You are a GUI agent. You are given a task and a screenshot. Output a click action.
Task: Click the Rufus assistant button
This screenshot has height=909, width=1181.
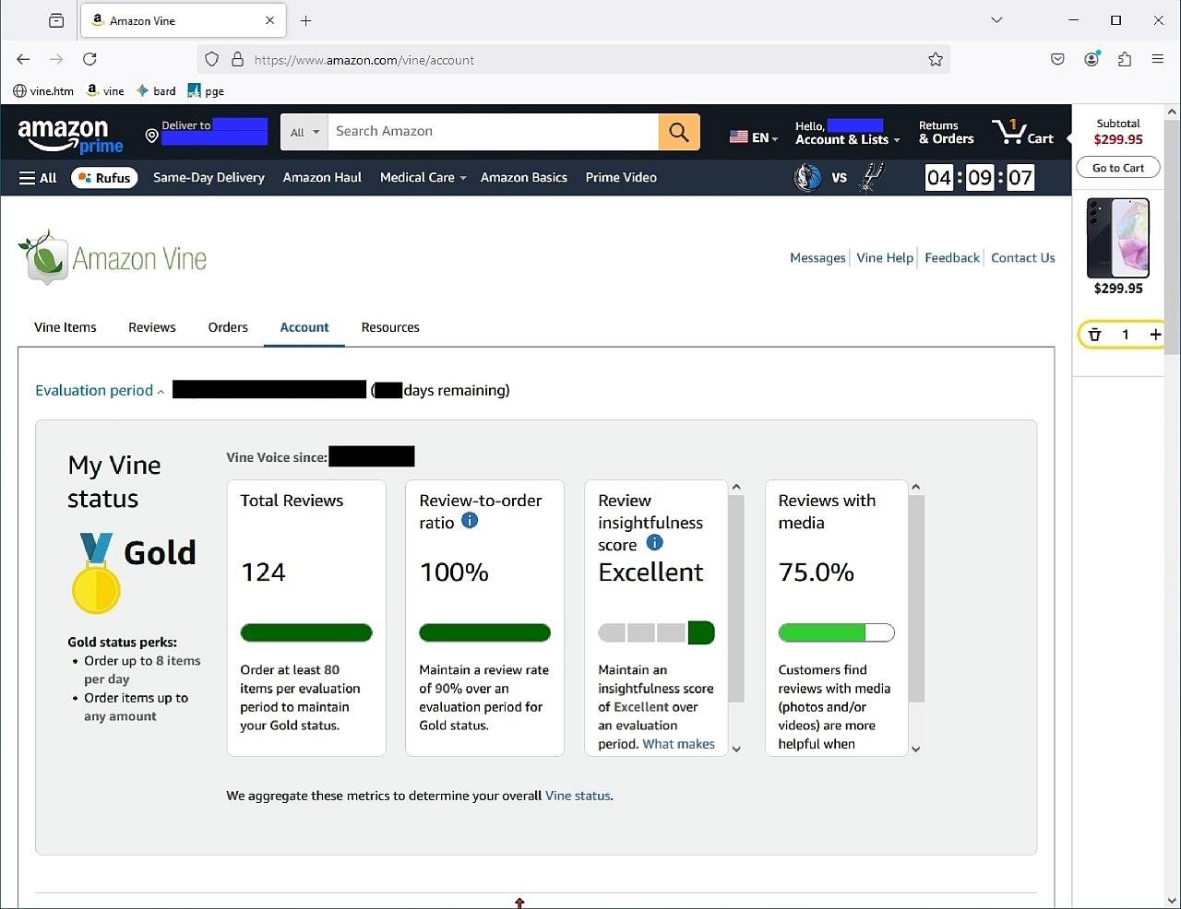click(x=104, y=178)
